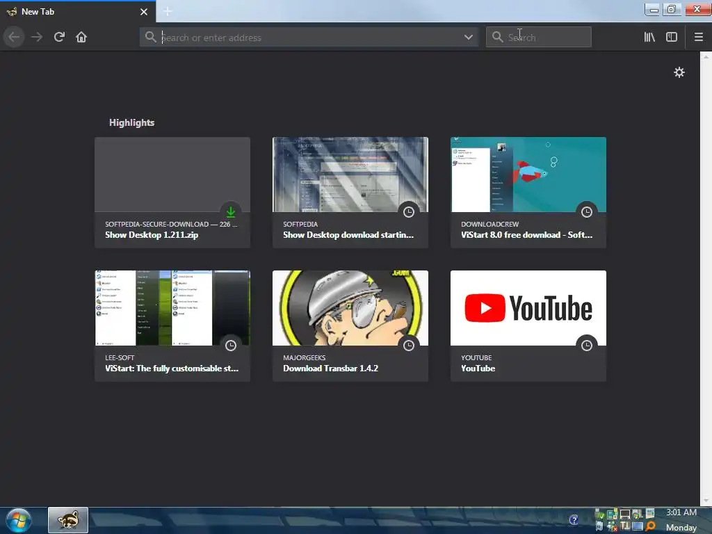Reload the current page
The height and width of the screenshot is (534, 712).
click(60, 37)
